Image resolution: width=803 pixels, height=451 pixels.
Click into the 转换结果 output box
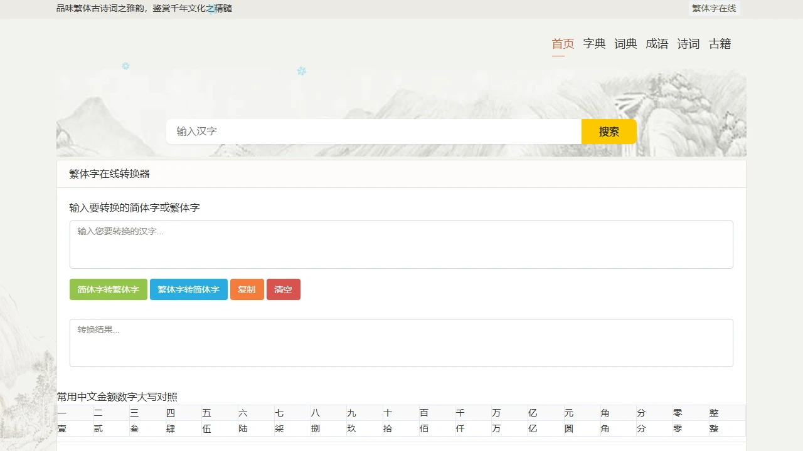[x=401, y=343]
